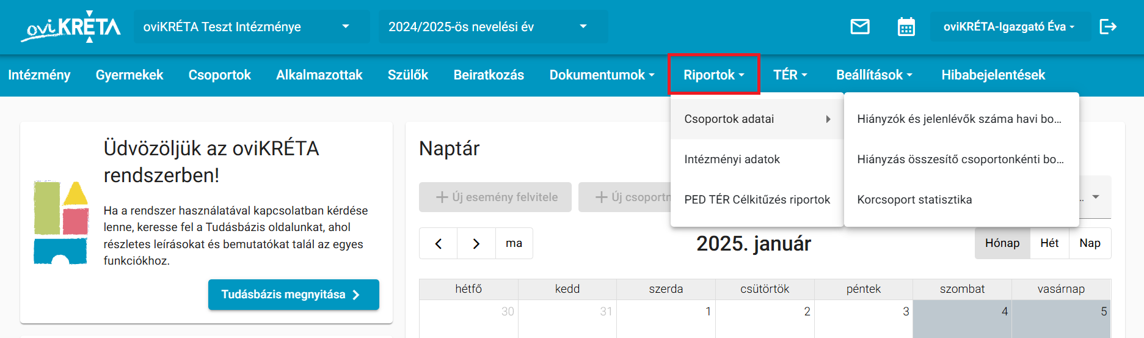Select Intézményi adatok from Riportok menu

click(757, 160)
